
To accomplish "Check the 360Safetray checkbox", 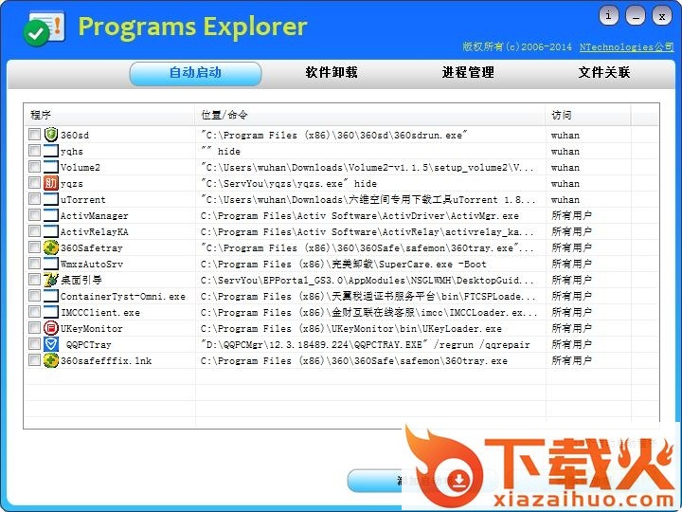I will 34,247.
